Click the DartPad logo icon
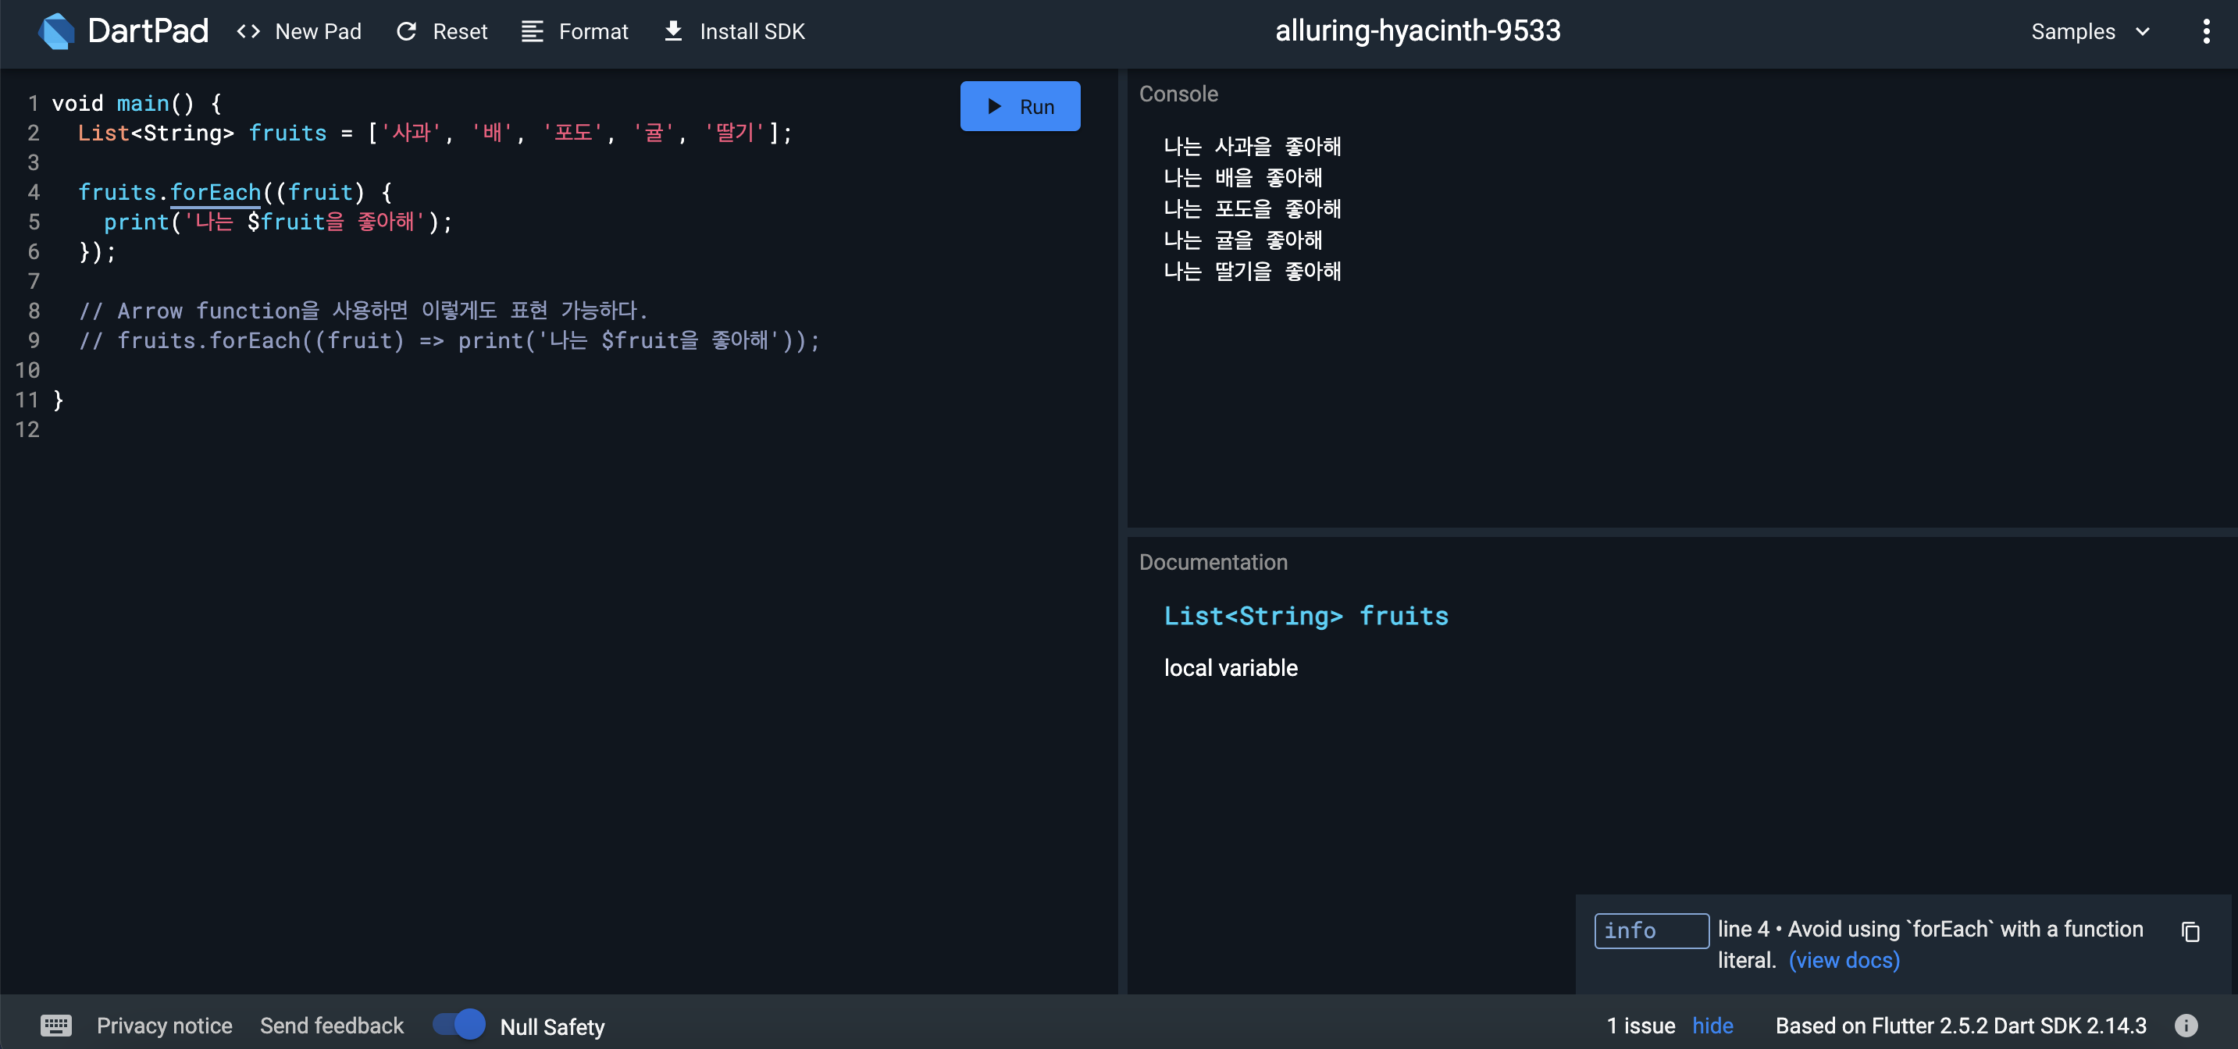Viewport: 2238px width, 1049px height. pos(57,31)
